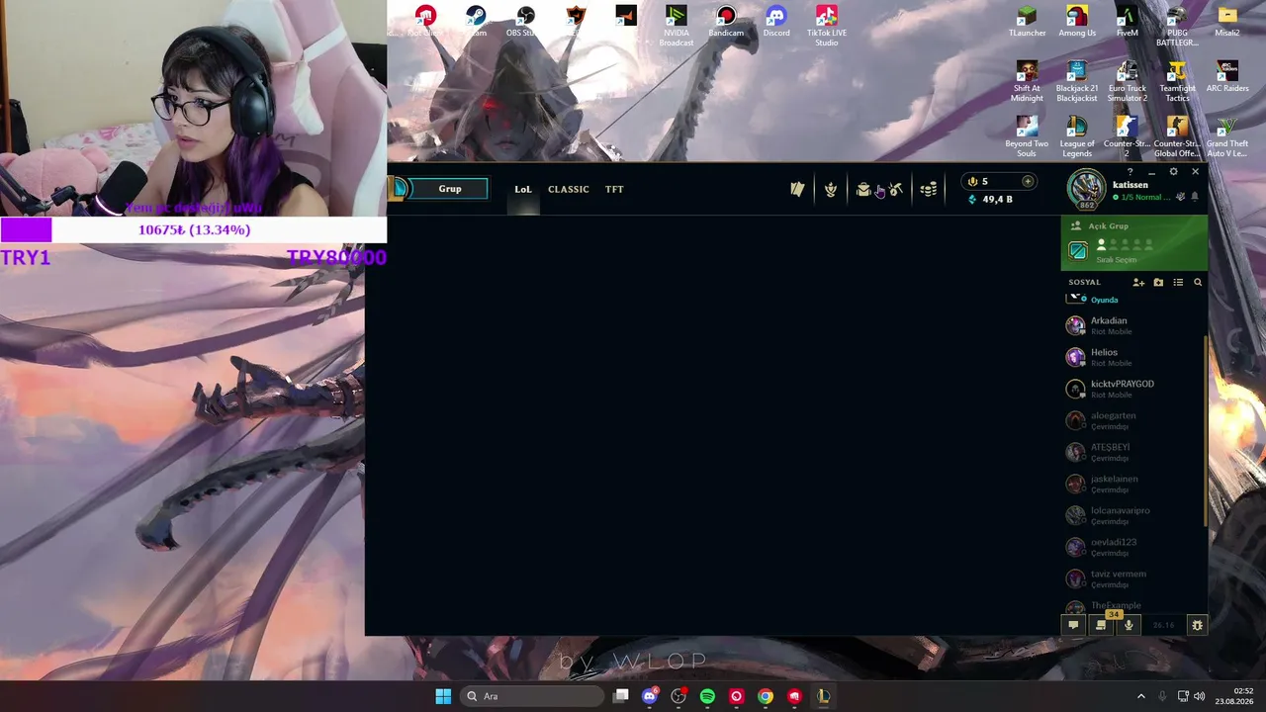This screenshot has height=712, width=1266.
Task: Open the missions scroll button with 34 badge
Action: [x=1101, y=625]
